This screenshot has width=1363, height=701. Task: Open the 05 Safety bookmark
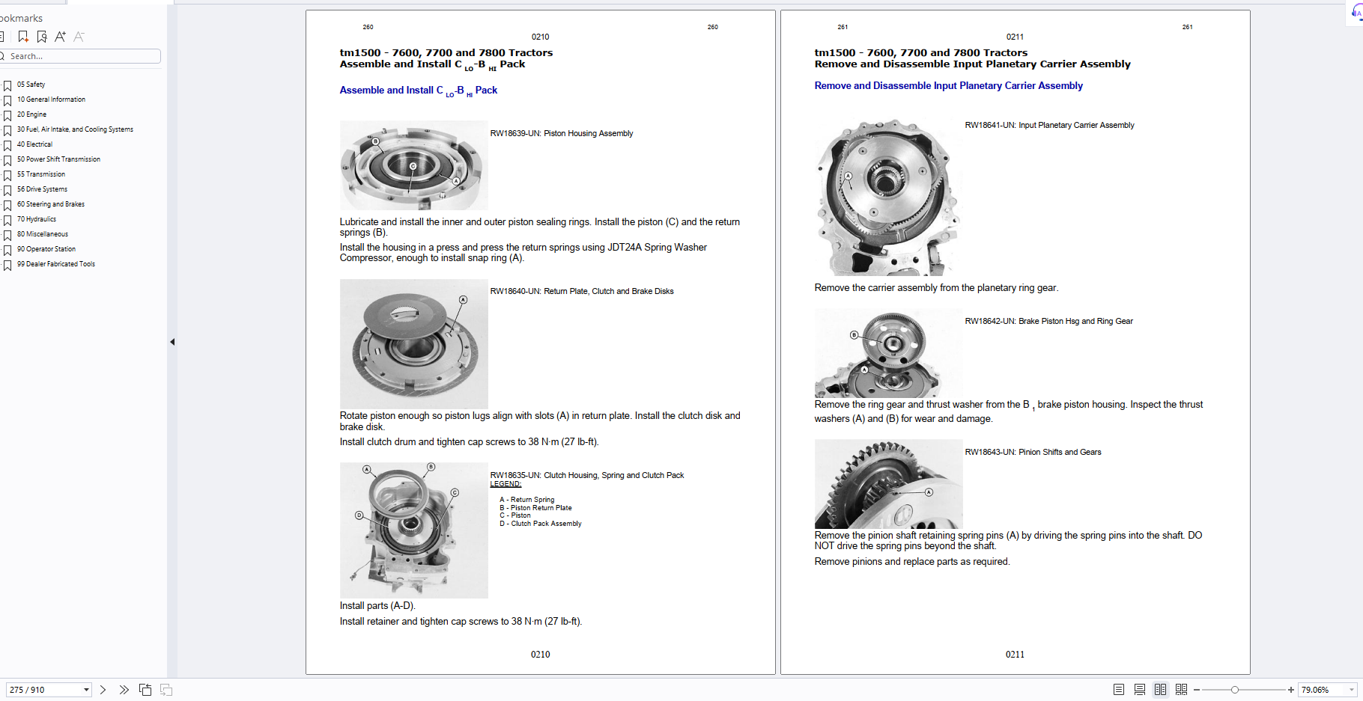tap(31, 85)
